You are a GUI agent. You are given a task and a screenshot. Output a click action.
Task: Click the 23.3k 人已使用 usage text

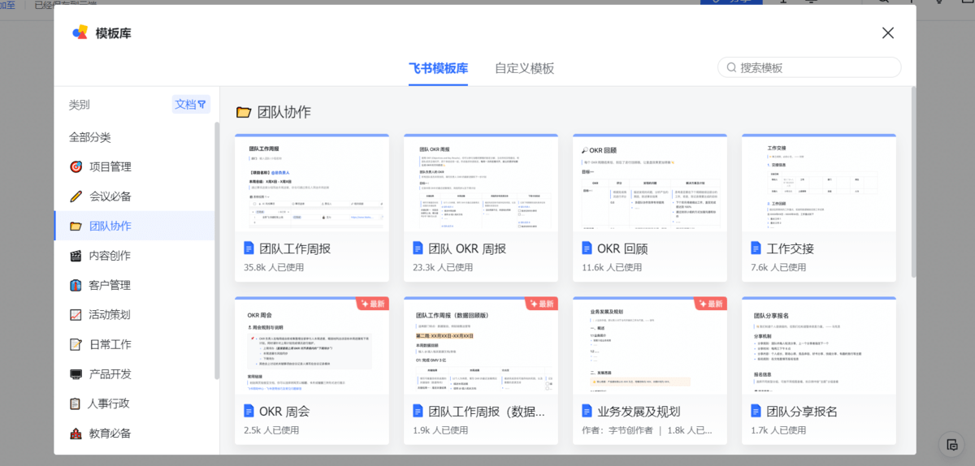tap(442, 267)
